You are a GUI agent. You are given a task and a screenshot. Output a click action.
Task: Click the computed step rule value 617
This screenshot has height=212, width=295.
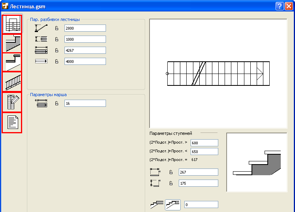[x=195, y=160]
